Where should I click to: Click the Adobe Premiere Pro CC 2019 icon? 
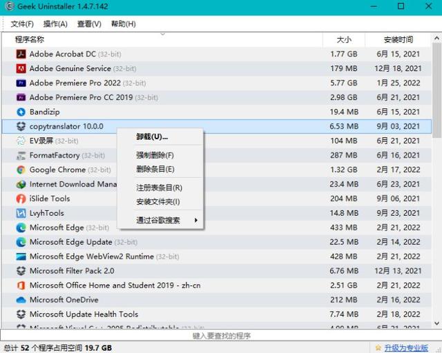(x=21, y=97)
